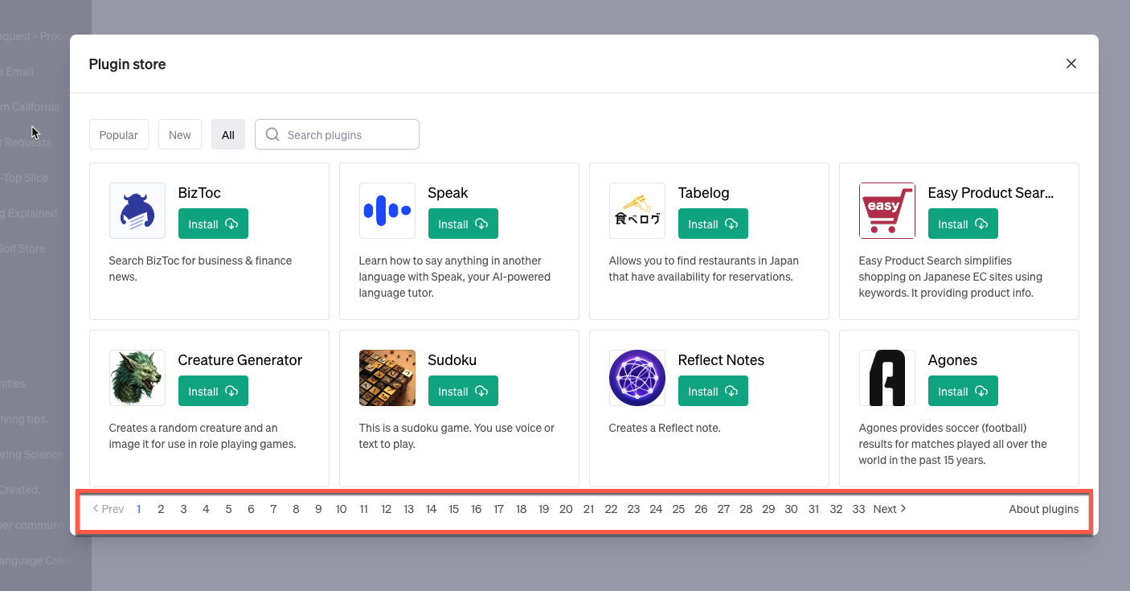Image resolution: width=1130 pixels, height=591 pixels.
Task: Click the Sudoku plugin title
Action: click(x=452, y=360)
